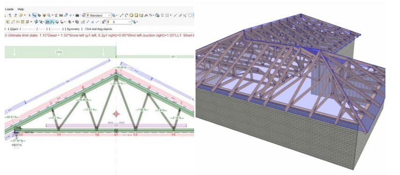The width and height of the screenshot is (400, 175).
Task: Toggle the second highlighted view mode button
Action: [52, 22]
